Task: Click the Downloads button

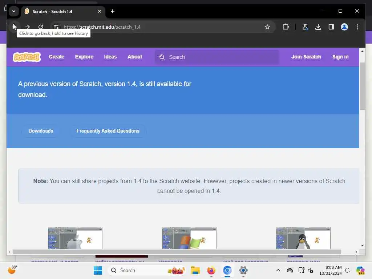Action: (x=41, y=131)
